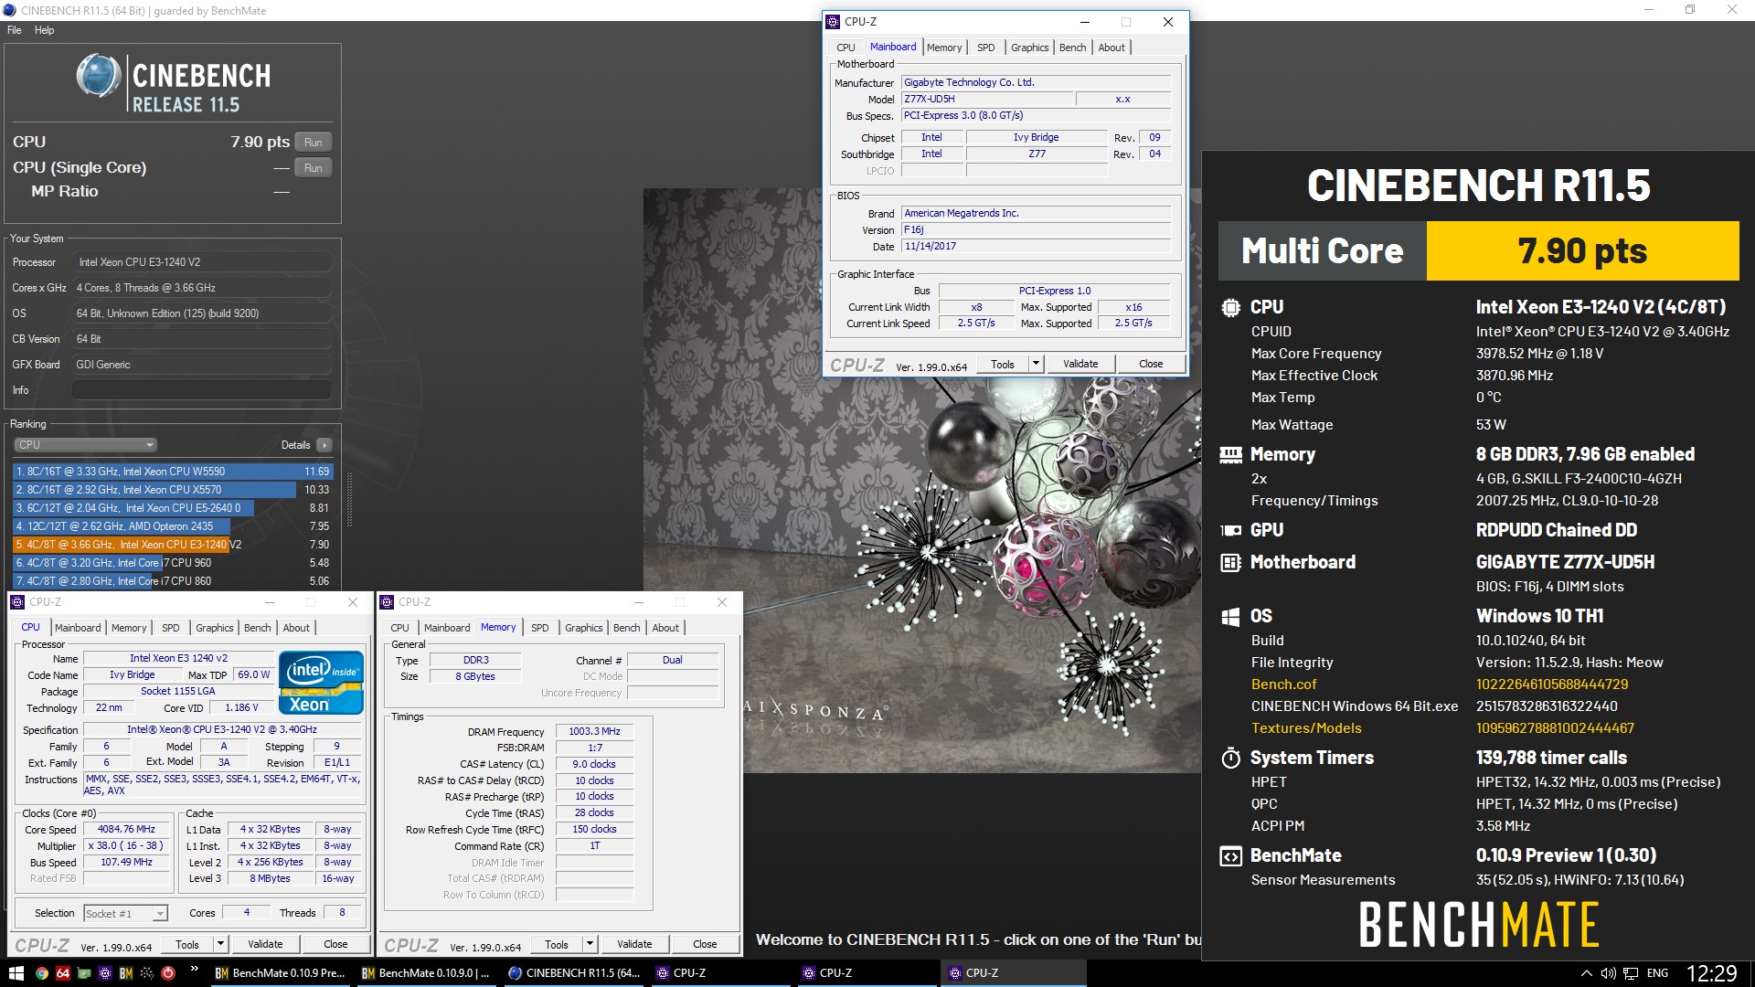
Task: Open About tab in top CPU-Z window
Action: pos(1111,48)
